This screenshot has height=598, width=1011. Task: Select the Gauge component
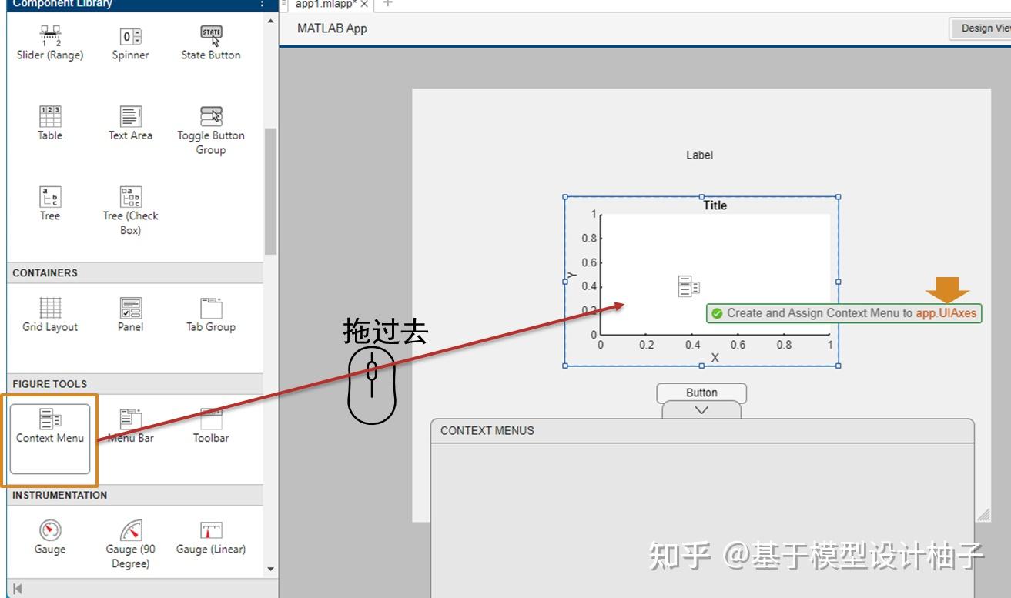(49, 539)
